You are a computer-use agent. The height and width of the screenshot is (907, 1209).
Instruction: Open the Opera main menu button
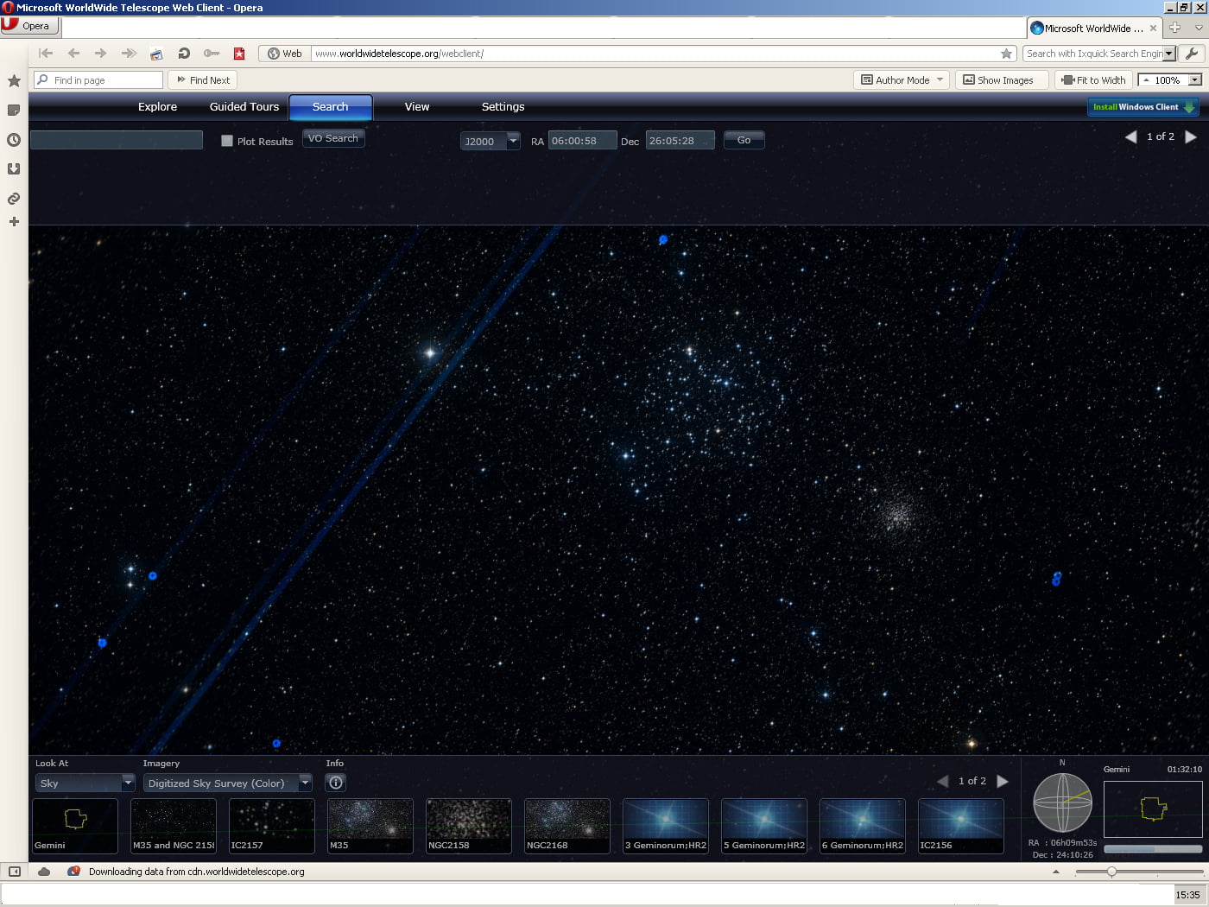pyautogui.click(x=29, y=25)
